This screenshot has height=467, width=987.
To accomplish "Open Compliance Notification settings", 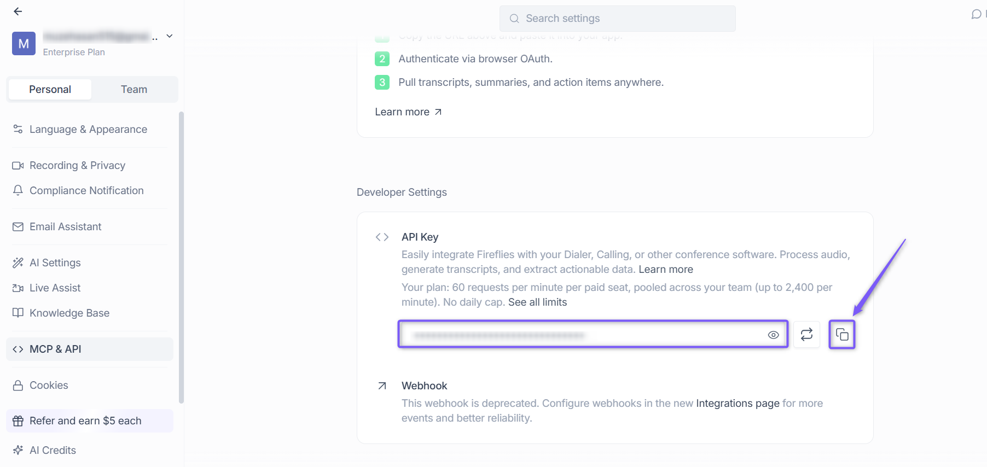I will (x=90, y=191).
